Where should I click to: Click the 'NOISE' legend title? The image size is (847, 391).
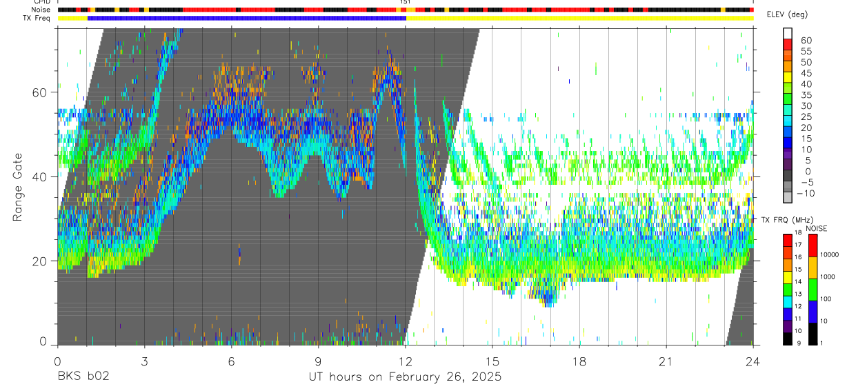(816, 228)
